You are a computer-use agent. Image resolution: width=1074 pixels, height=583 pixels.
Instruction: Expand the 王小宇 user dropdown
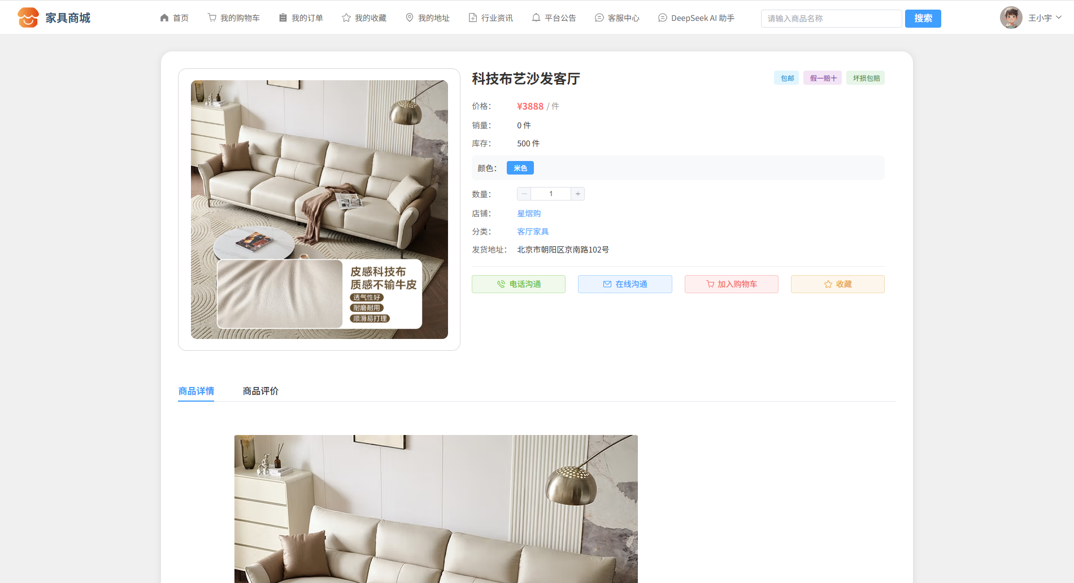point(1045,18)
